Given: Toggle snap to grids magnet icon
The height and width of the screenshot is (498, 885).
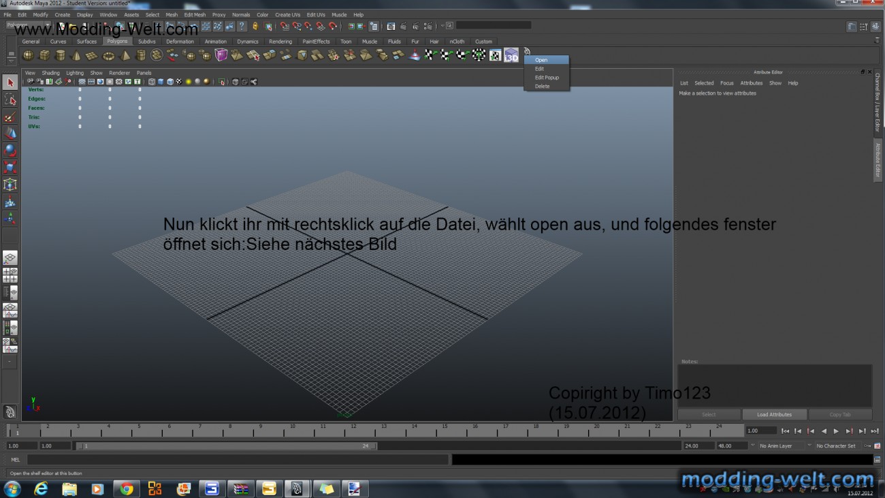Looking at the screenshot, I should click(285, 26).
